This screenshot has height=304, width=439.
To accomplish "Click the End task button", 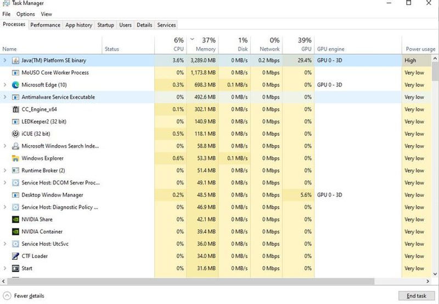I will [417, 296].
